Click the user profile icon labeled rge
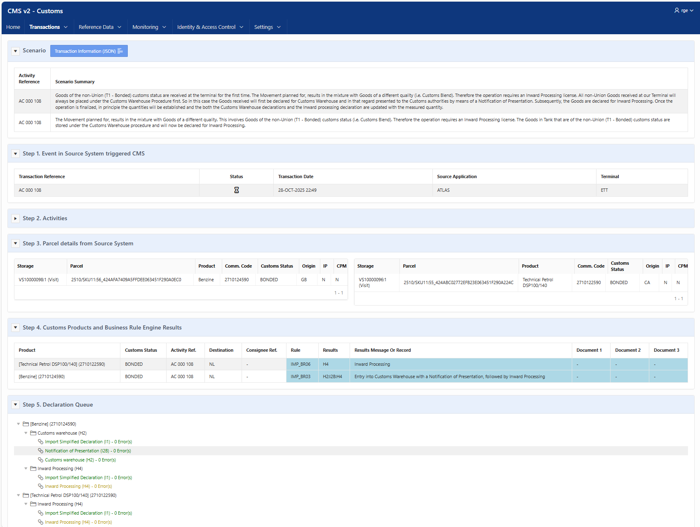The width and height of the screenshot is (700, 527). tap(677, 10)
